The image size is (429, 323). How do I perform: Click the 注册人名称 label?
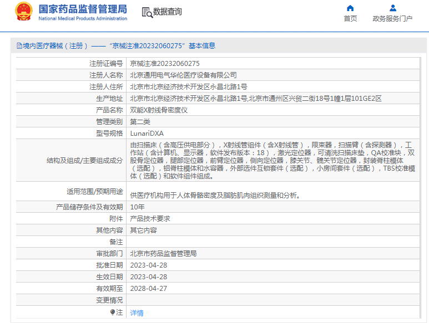(x=106, y=75)
